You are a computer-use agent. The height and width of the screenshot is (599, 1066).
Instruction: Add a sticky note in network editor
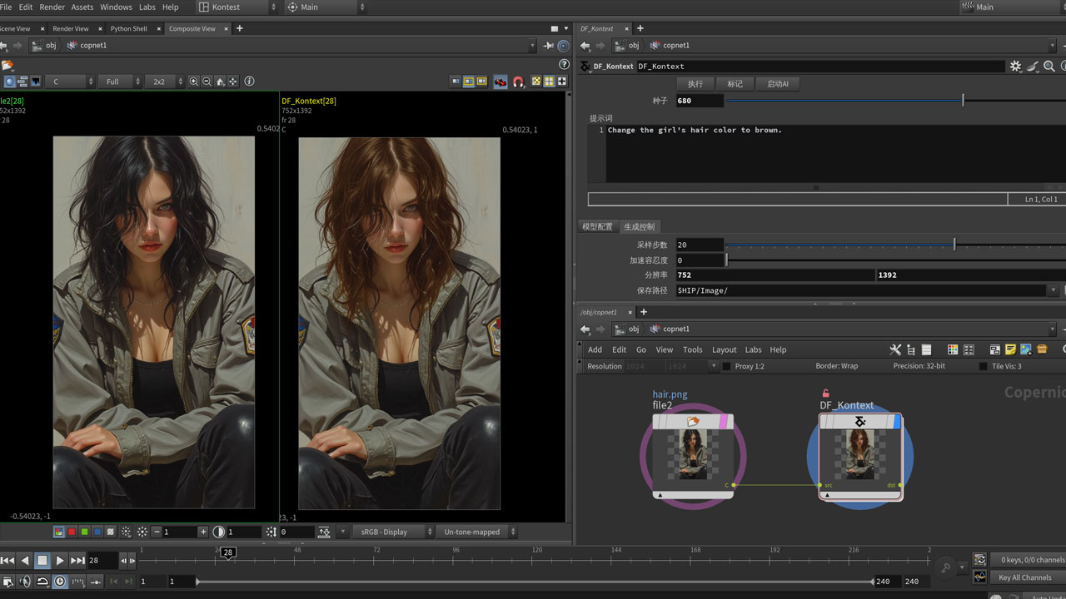pyautogui.click(x=1010, y=349)
